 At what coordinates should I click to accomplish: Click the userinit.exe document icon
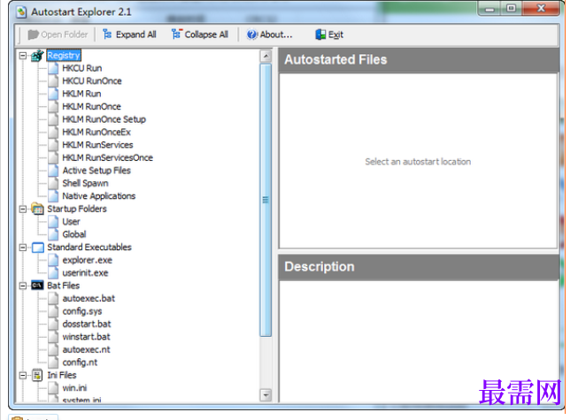click(x=53, y=272)
